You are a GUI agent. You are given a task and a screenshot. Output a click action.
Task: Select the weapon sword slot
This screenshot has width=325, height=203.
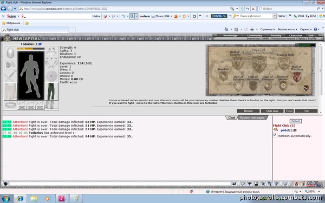pyautogui.click(x=10, y=76)
